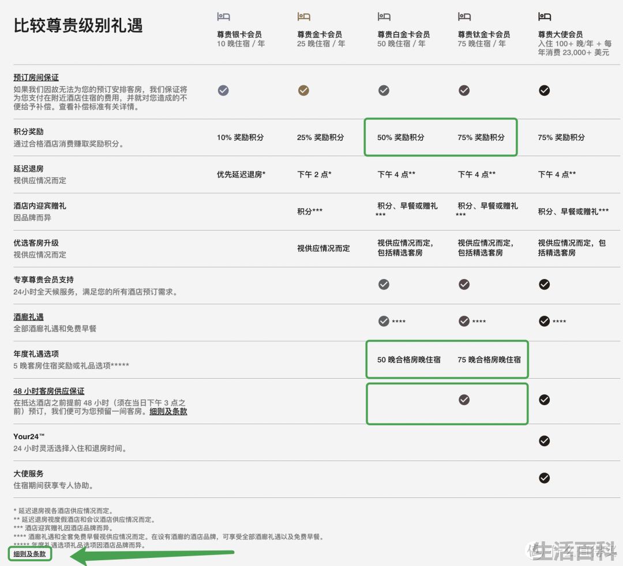Select the 尊贵金卡会员 column header
Screen dimensions: 623x566
click(320, 35)
